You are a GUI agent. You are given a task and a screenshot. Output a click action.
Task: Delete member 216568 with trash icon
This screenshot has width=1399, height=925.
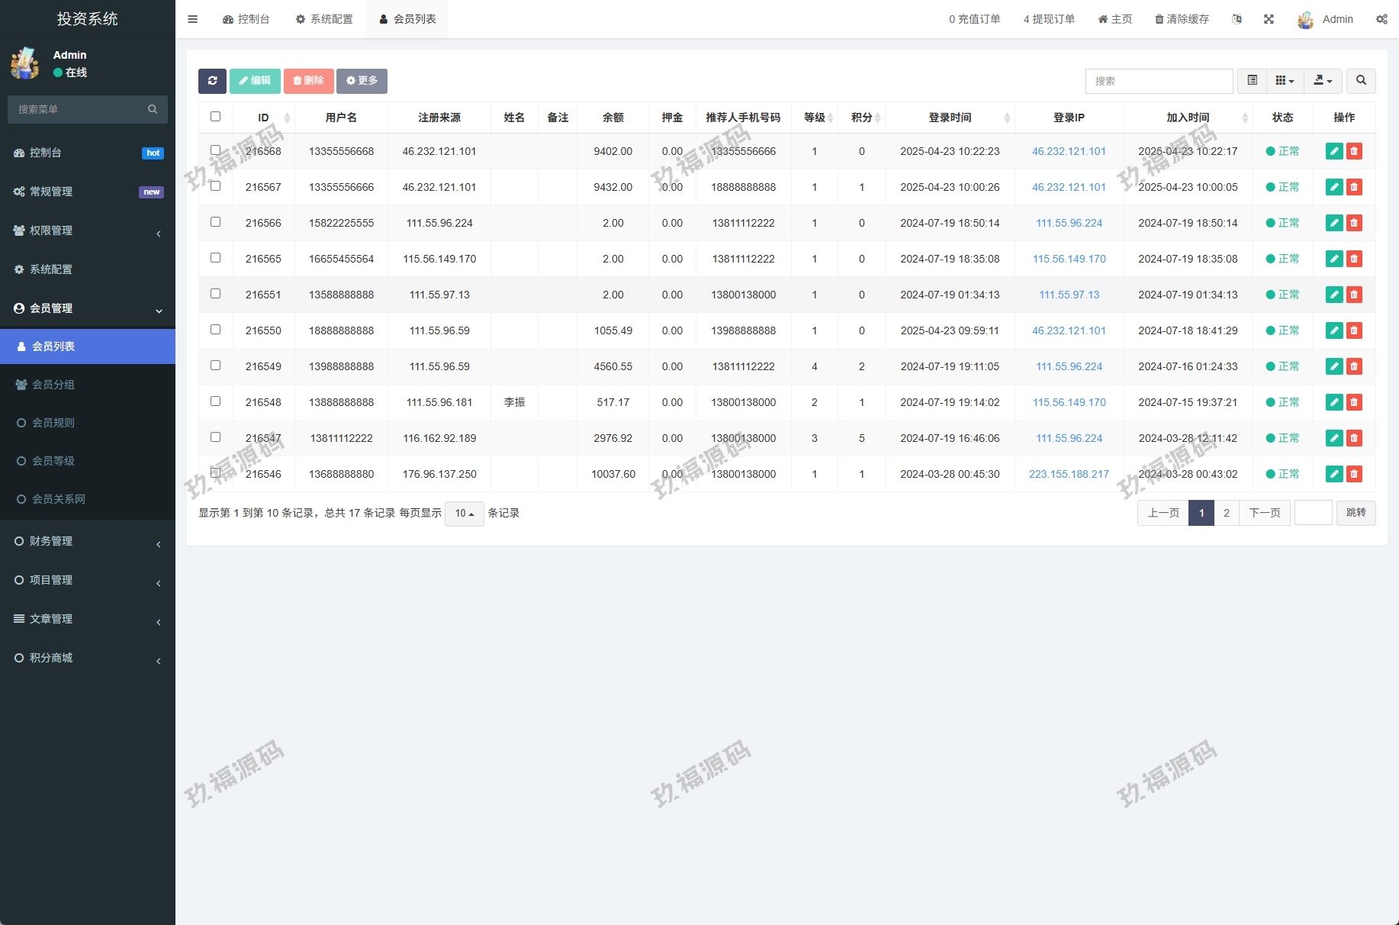(1354, 151)
